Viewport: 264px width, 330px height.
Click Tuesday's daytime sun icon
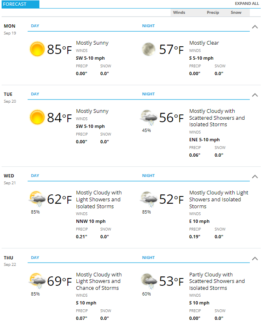pyautogui.click(x=37, y=117)
